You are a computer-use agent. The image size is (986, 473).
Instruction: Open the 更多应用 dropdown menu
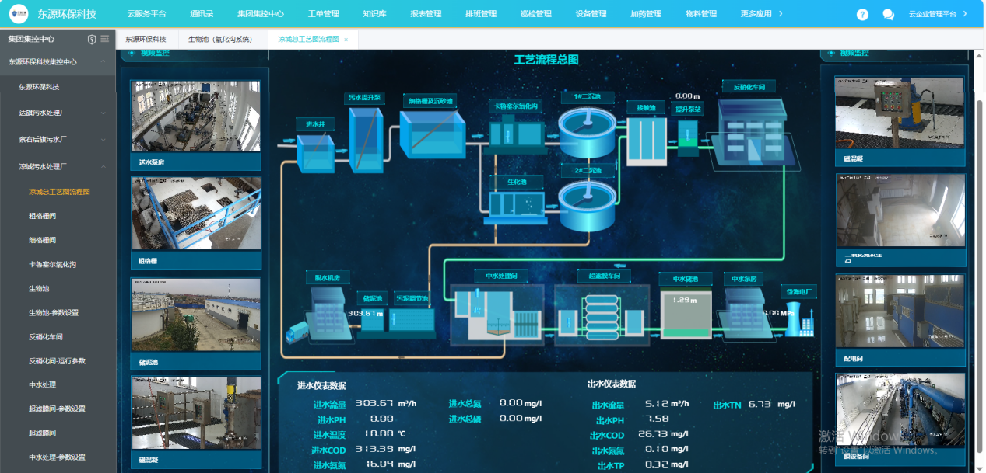(760, 14)
